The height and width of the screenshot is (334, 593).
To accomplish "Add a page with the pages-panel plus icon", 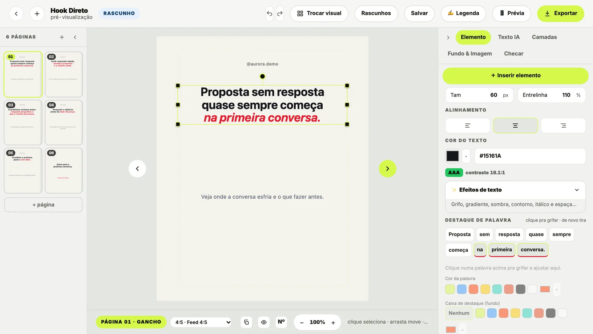I will coord(62,37).
